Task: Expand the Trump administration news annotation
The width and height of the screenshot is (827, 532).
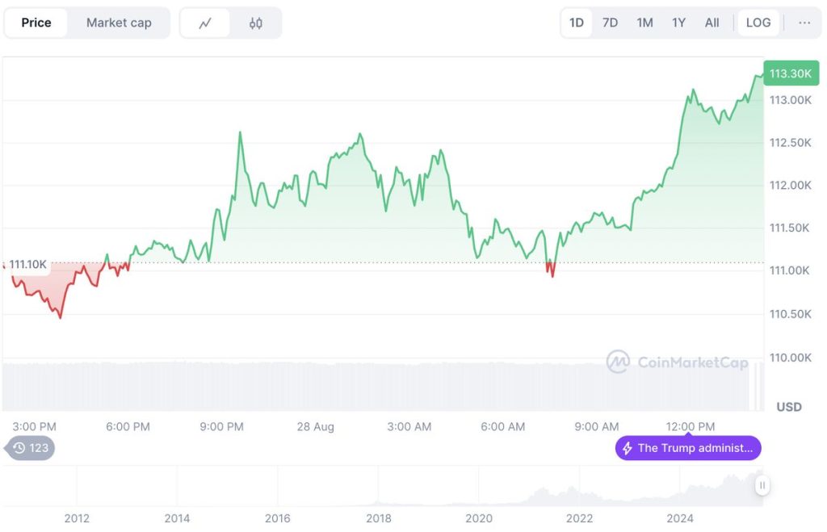Action: point(695,448)
